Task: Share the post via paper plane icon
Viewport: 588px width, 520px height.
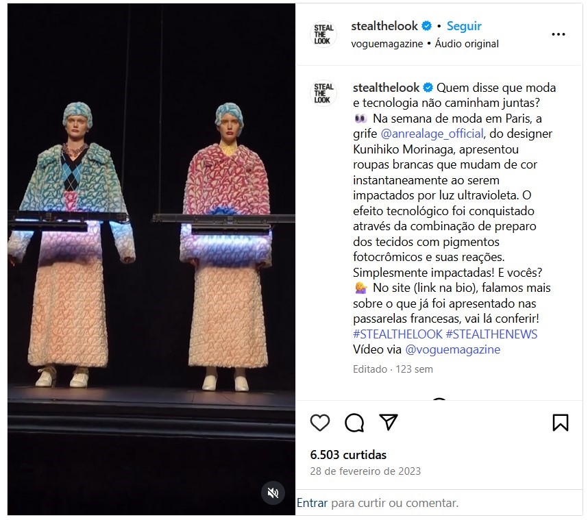Action: (388, 422)
